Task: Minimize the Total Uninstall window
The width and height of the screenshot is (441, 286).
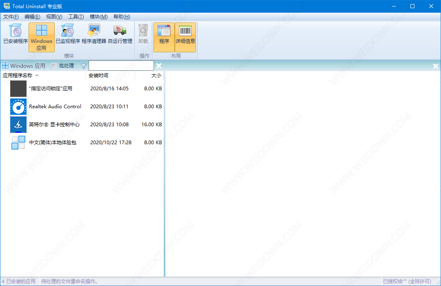Action: pos(394,6)
